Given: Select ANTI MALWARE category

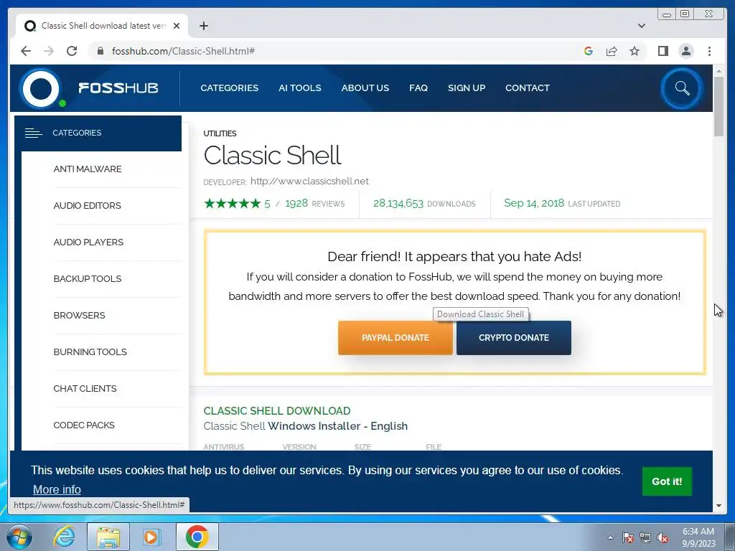Looking at the screenshot, I should (x=88, y=169).
